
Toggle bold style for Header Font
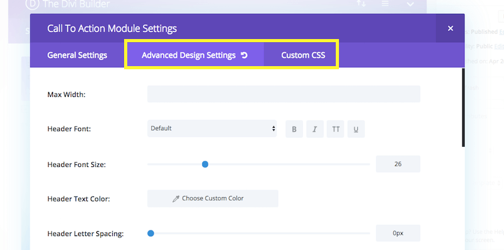[x=294, y=129]
